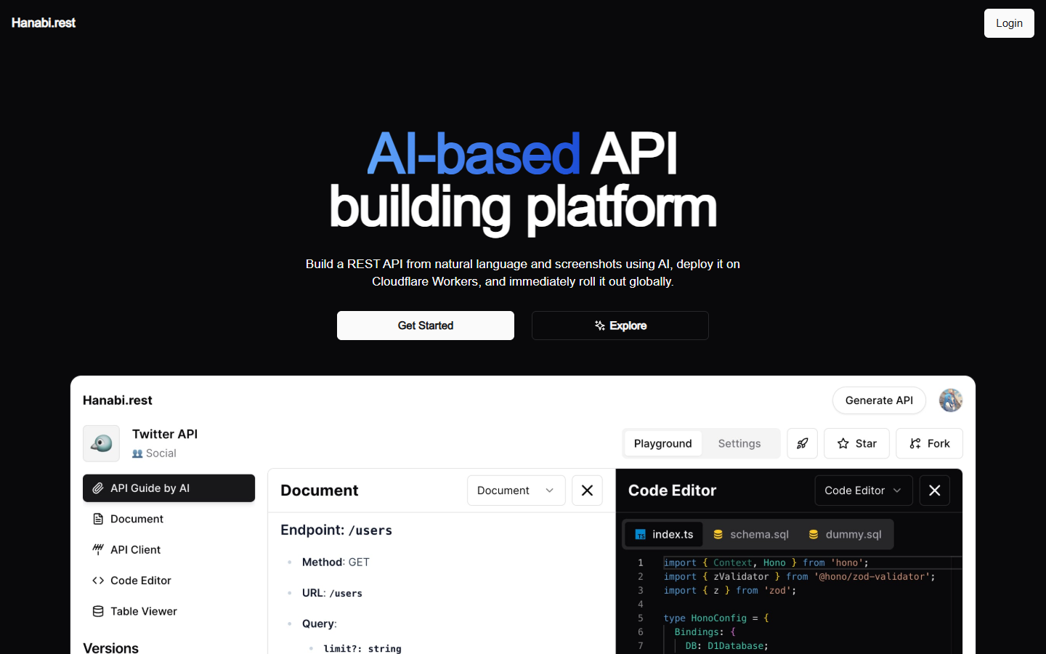Click the 'Endpoint: /users' heading
The height and width of the screenshot is (654, 1046).
pos(336,530)
